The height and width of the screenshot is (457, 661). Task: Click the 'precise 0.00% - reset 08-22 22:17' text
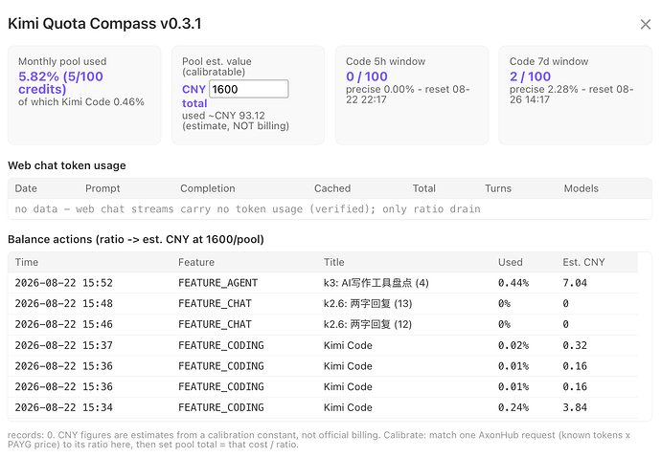(408, 95)
